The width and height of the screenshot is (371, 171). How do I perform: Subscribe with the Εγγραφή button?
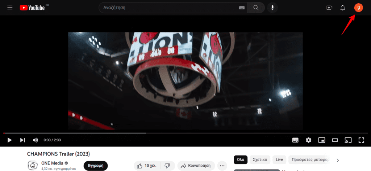tap(96, 166)
